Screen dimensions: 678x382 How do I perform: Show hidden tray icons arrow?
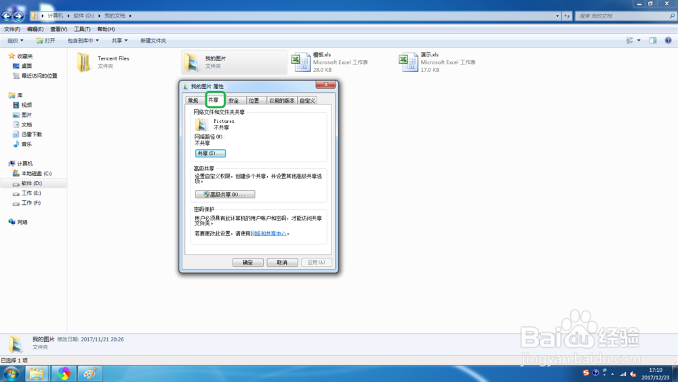pos(612,375)
